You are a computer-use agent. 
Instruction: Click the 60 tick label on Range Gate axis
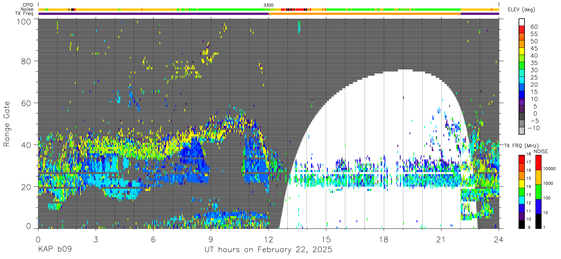click(x=26, y=103)
